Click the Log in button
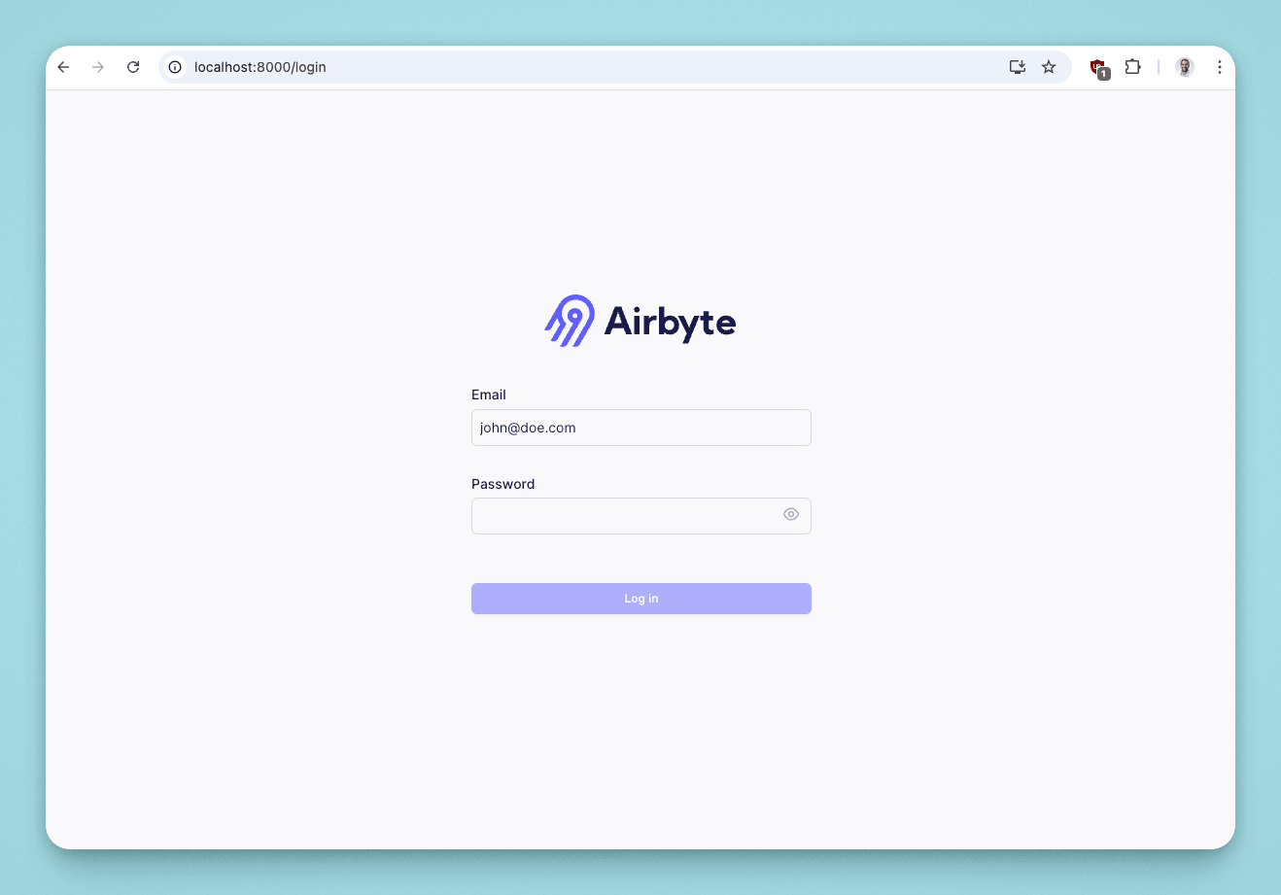The height and width of the screenshot is (895, 1281). coord(641,599)
